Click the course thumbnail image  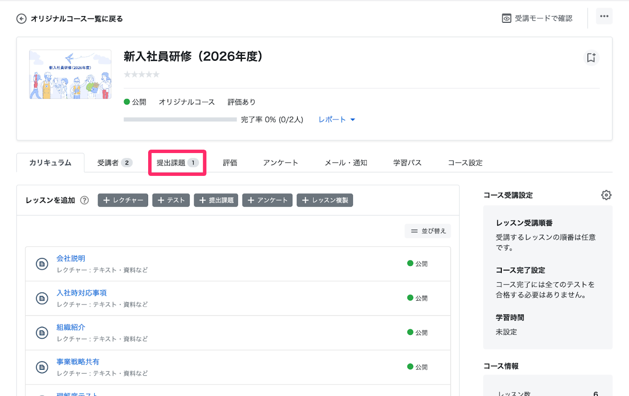point(70,74)
